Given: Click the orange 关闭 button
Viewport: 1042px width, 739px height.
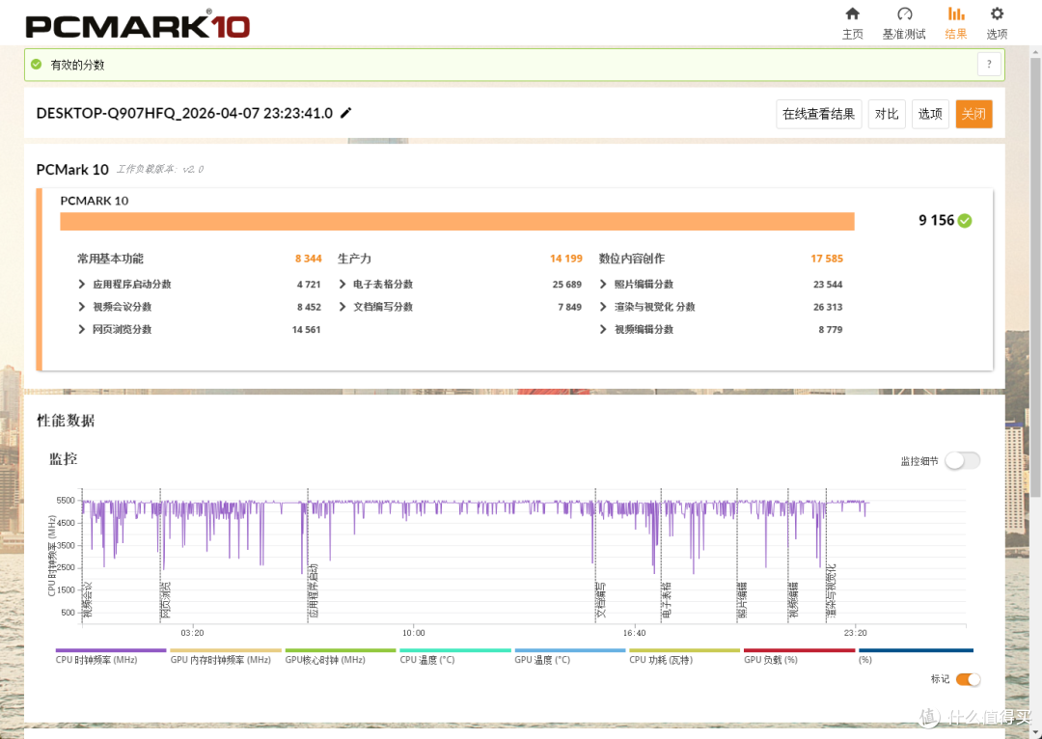Looking at the screenshot, I should click(x=973, y=114).
